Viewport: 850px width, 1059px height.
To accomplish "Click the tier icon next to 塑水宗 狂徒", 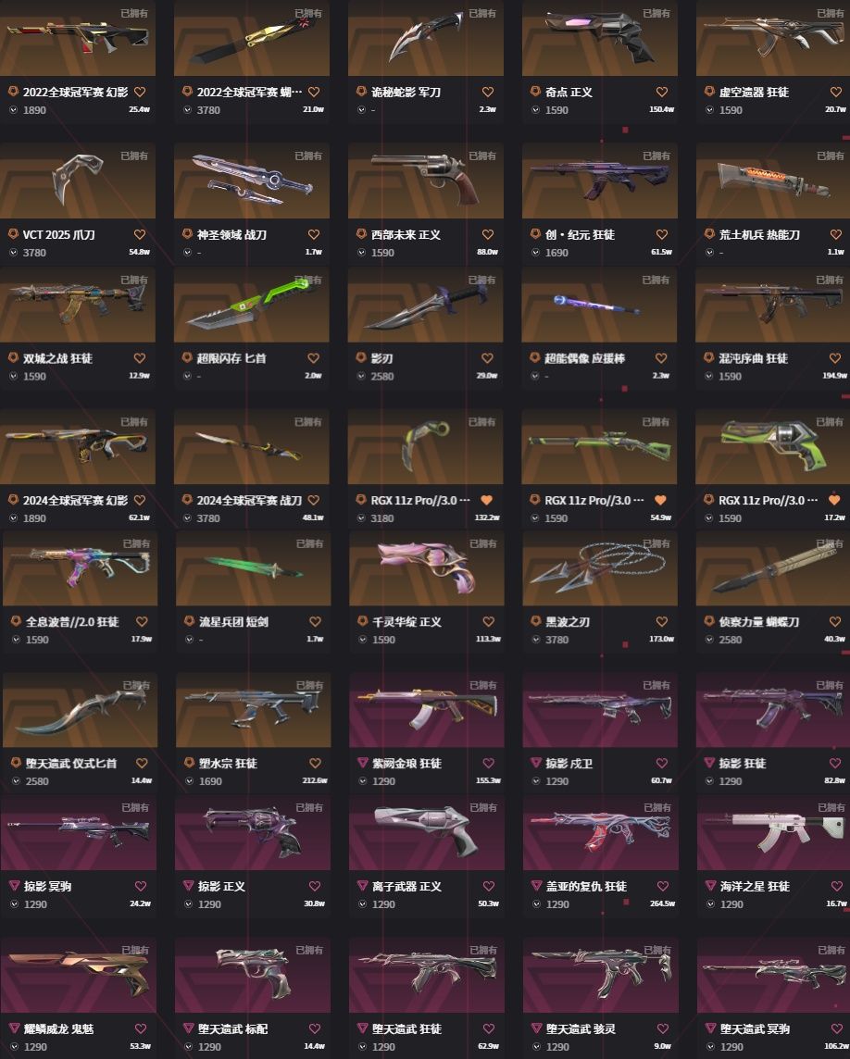I will click(x=189, y=763).
